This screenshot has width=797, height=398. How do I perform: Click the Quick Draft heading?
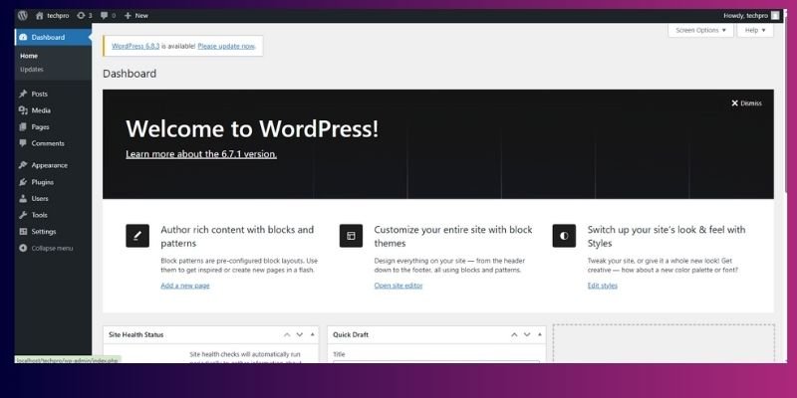point(351,335)
